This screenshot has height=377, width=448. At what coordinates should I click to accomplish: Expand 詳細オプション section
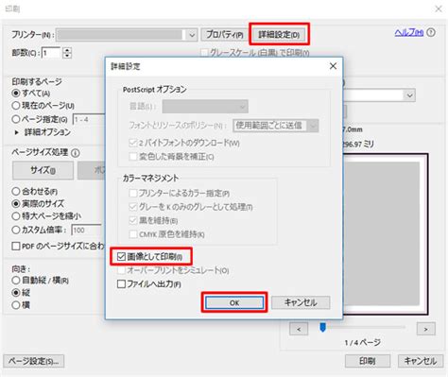click(17, 132)
